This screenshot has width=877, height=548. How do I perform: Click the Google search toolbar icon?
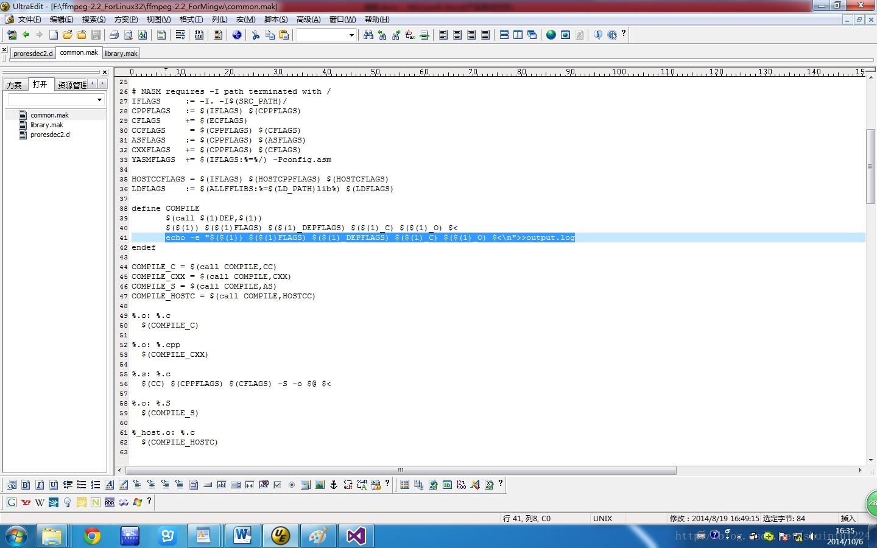[12, 502]
